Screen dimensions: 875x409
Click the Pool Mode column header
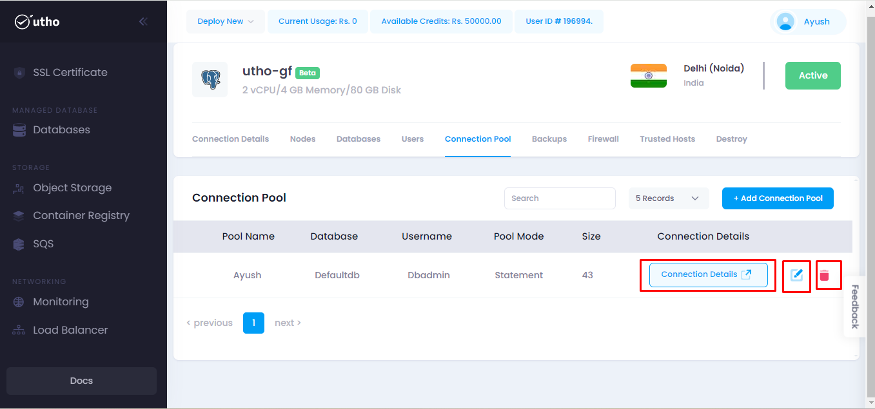point(519,236)
